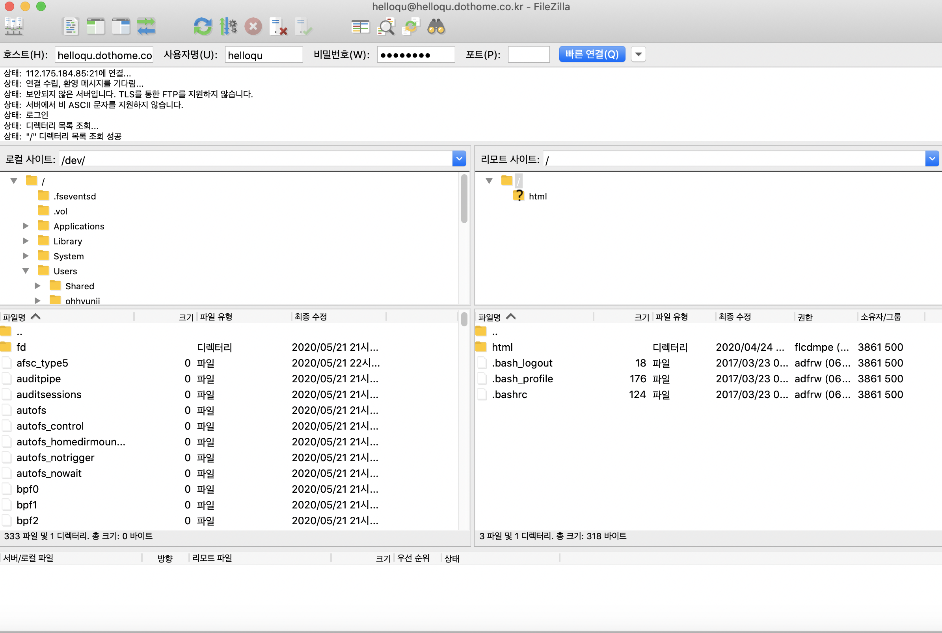Click the refresh file lists icon
942x633 pixels.
click(203, 27)
